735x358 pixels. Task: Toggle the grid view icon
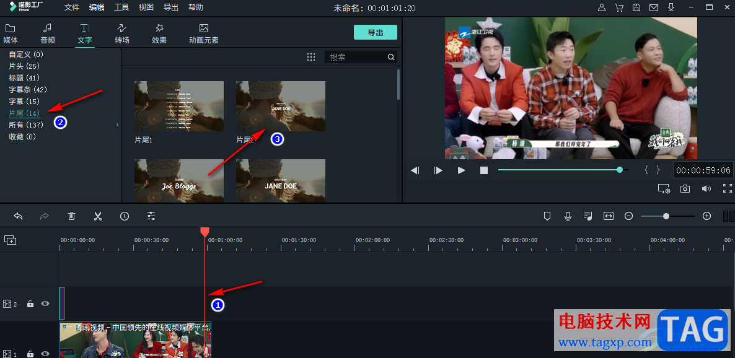310,57
